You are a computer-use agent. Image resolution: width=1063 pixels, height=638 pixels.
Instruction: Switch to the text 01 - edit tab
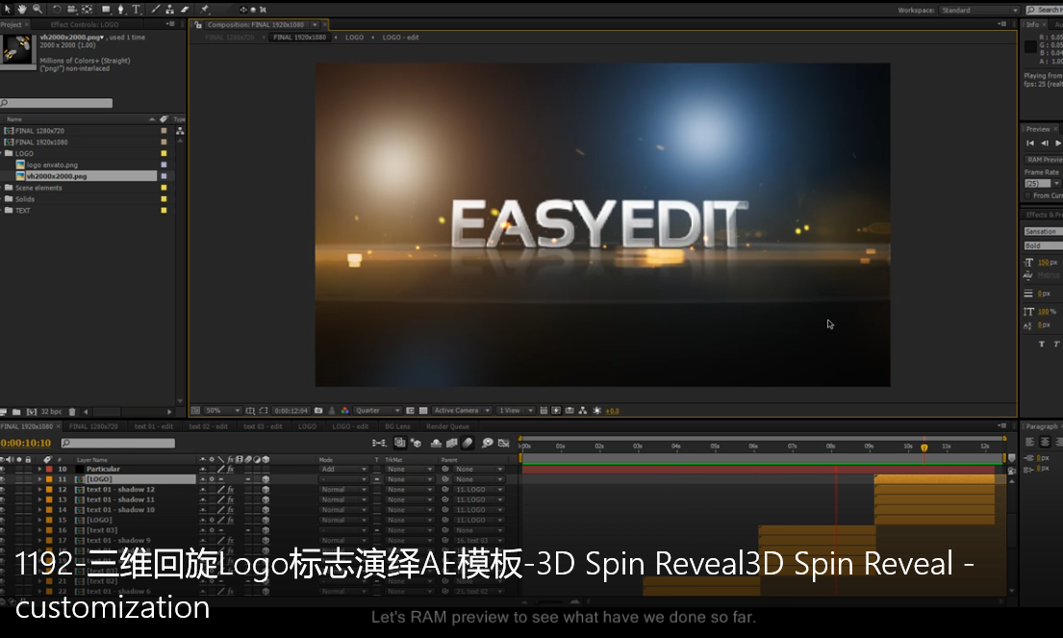click(x=153, y=426)
